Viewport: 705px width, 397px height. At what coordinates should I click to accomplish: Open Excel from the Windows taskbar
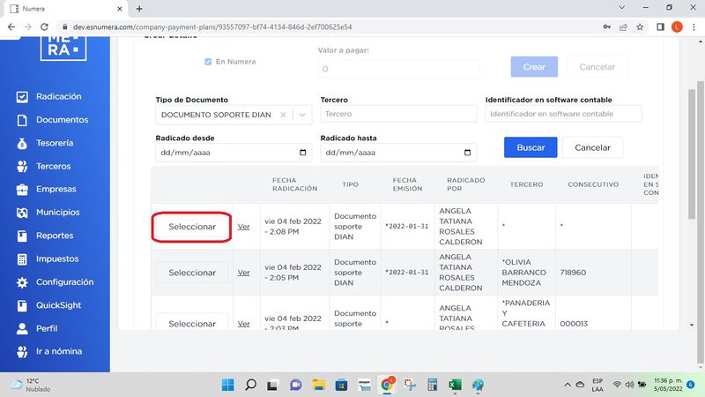(x=456, y=385)
